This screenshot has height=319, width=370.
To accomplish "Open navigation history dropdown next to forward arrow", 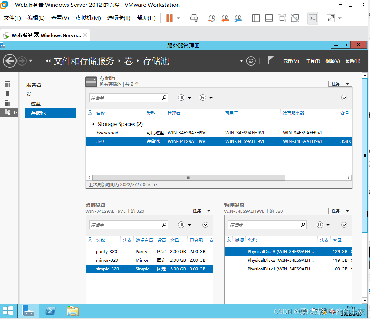I will 30,61.
